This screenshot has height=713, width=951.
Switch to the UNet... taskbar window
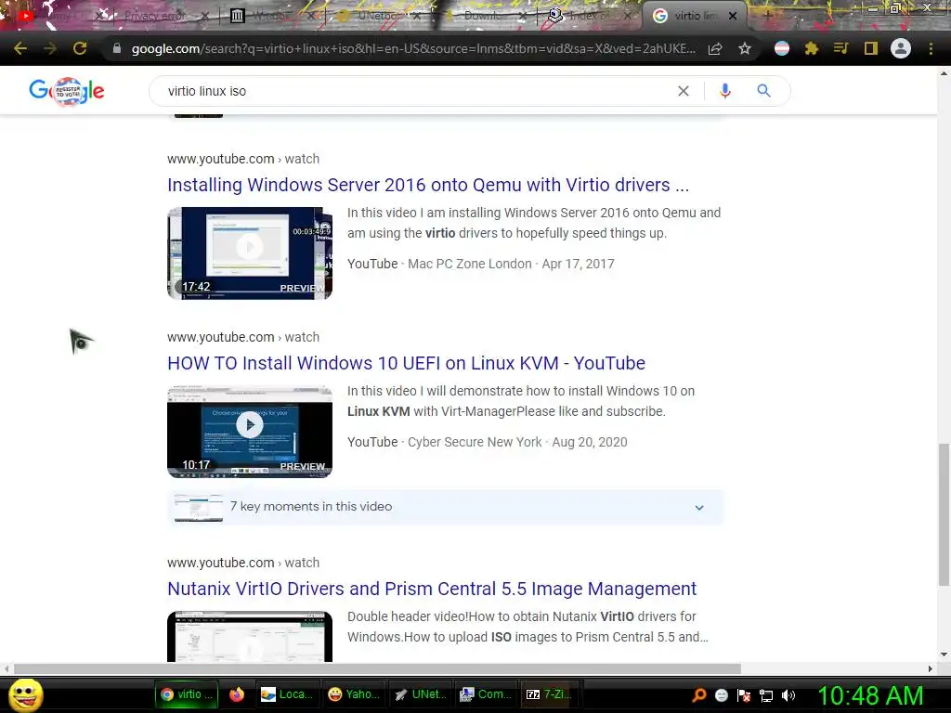[420, 694]
